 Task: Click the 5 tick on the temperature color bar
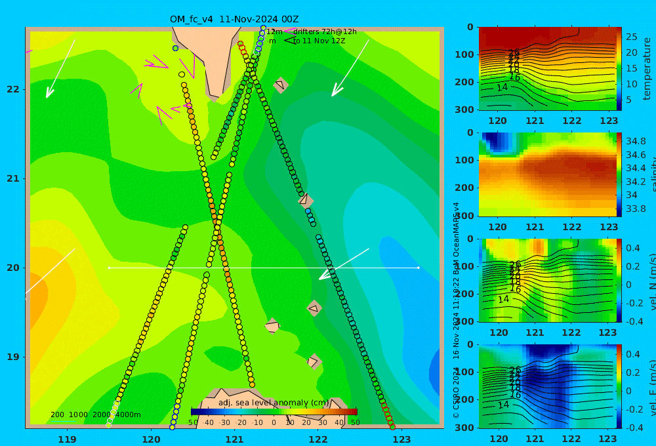[x=628, y=100]
